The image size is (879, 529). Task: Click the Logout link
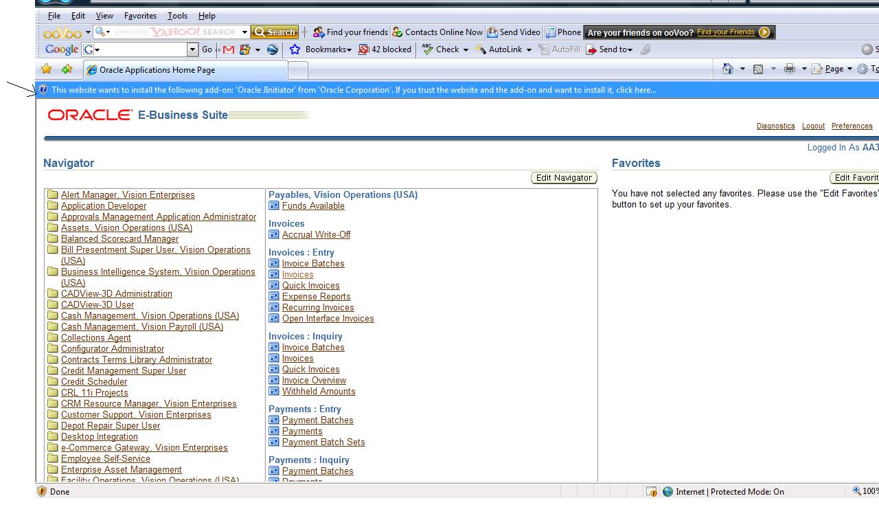pos(813,126)
